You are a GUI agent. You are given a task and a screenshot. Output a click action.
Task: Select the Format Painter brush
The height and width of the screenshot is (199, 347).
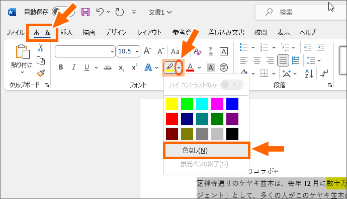pos(41,74)
